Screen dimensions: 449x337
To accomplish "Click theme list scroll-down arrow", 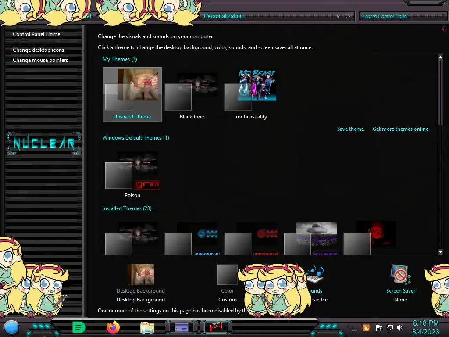I will (440, 251).
